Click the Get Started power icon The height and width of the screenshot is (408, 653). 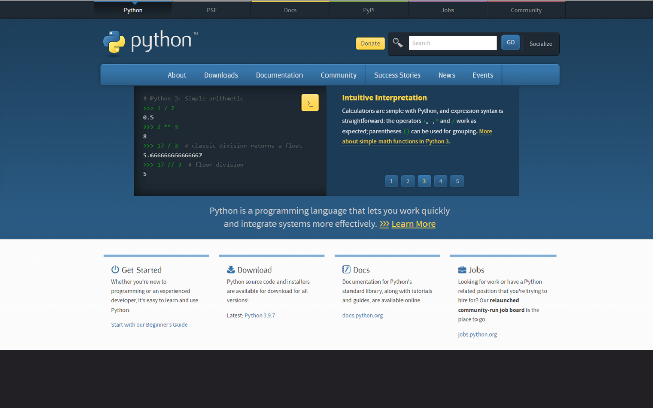115,270
